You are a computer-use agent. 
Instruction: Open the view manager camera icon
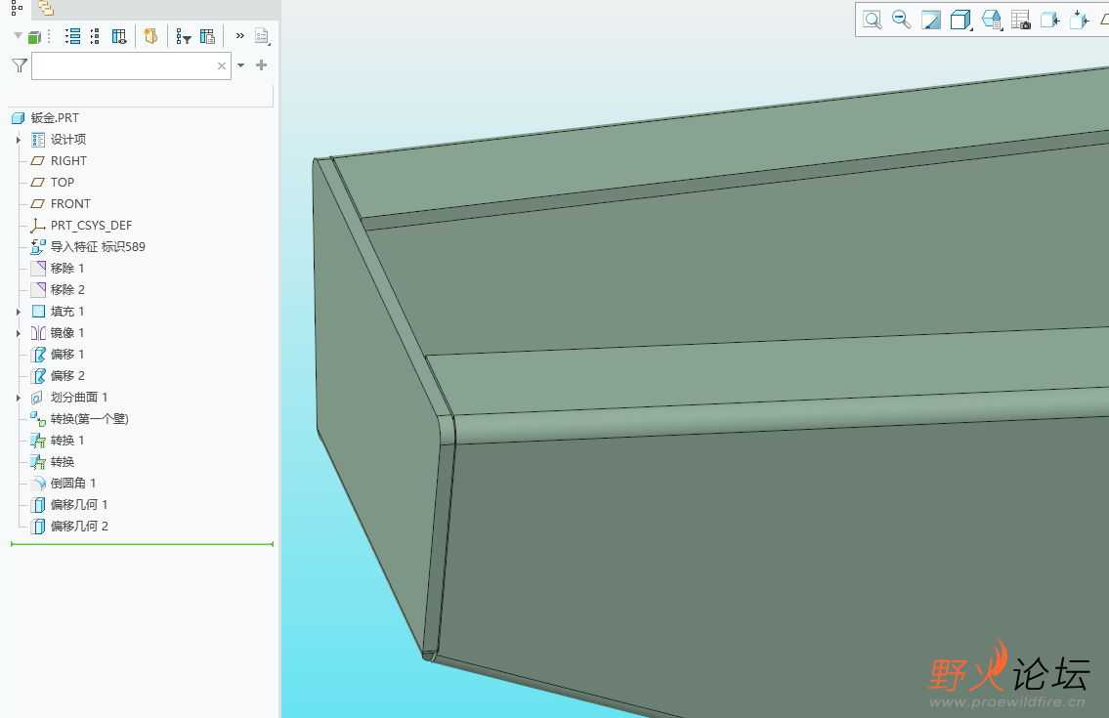(1021, 20)
